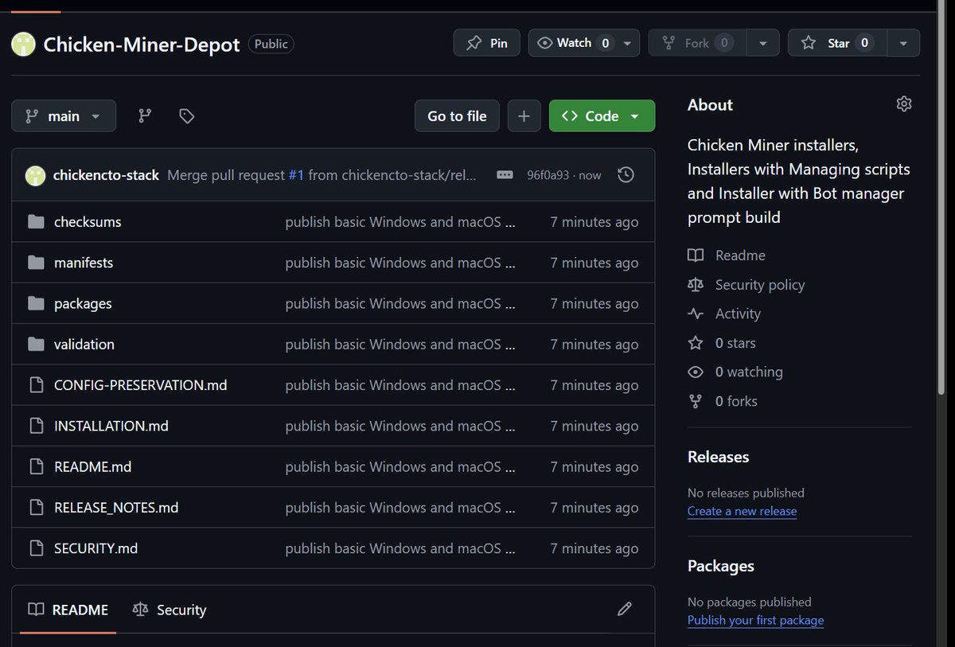The height and width of the screenshot is (647, 955).
Task: Open the Watch notifications dropdown arrow
Action: (x=627, y=43)
